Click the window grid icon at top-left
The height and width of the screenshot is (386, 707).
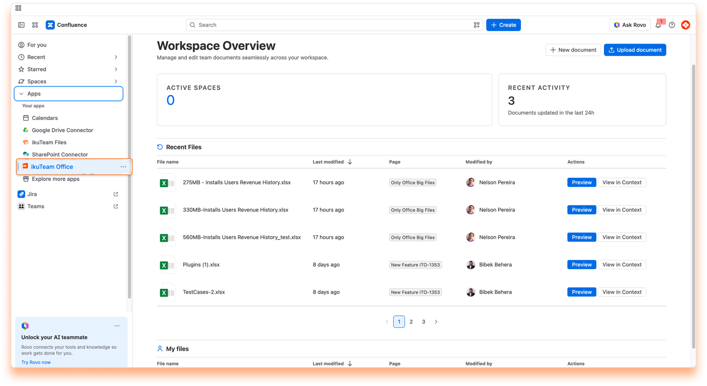(x=18, y=8)
